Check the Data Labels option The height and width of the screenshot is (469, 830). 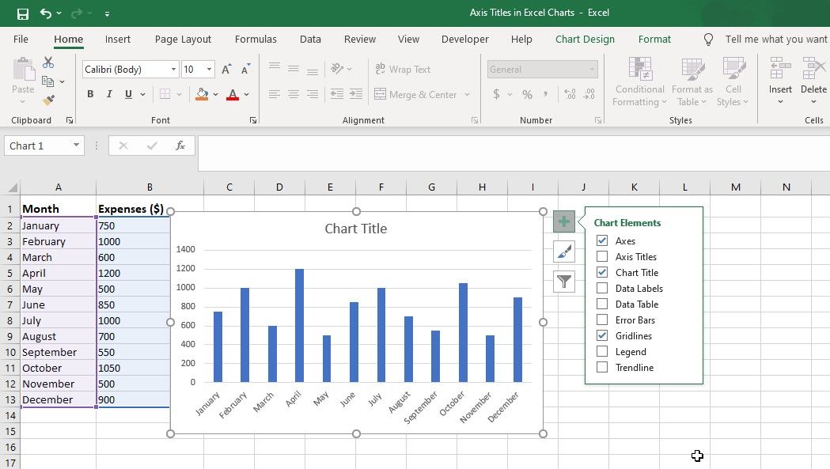602,289
